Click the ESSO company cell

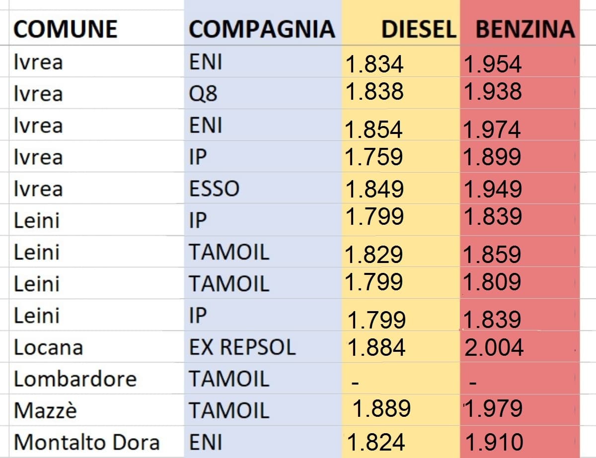214,189
